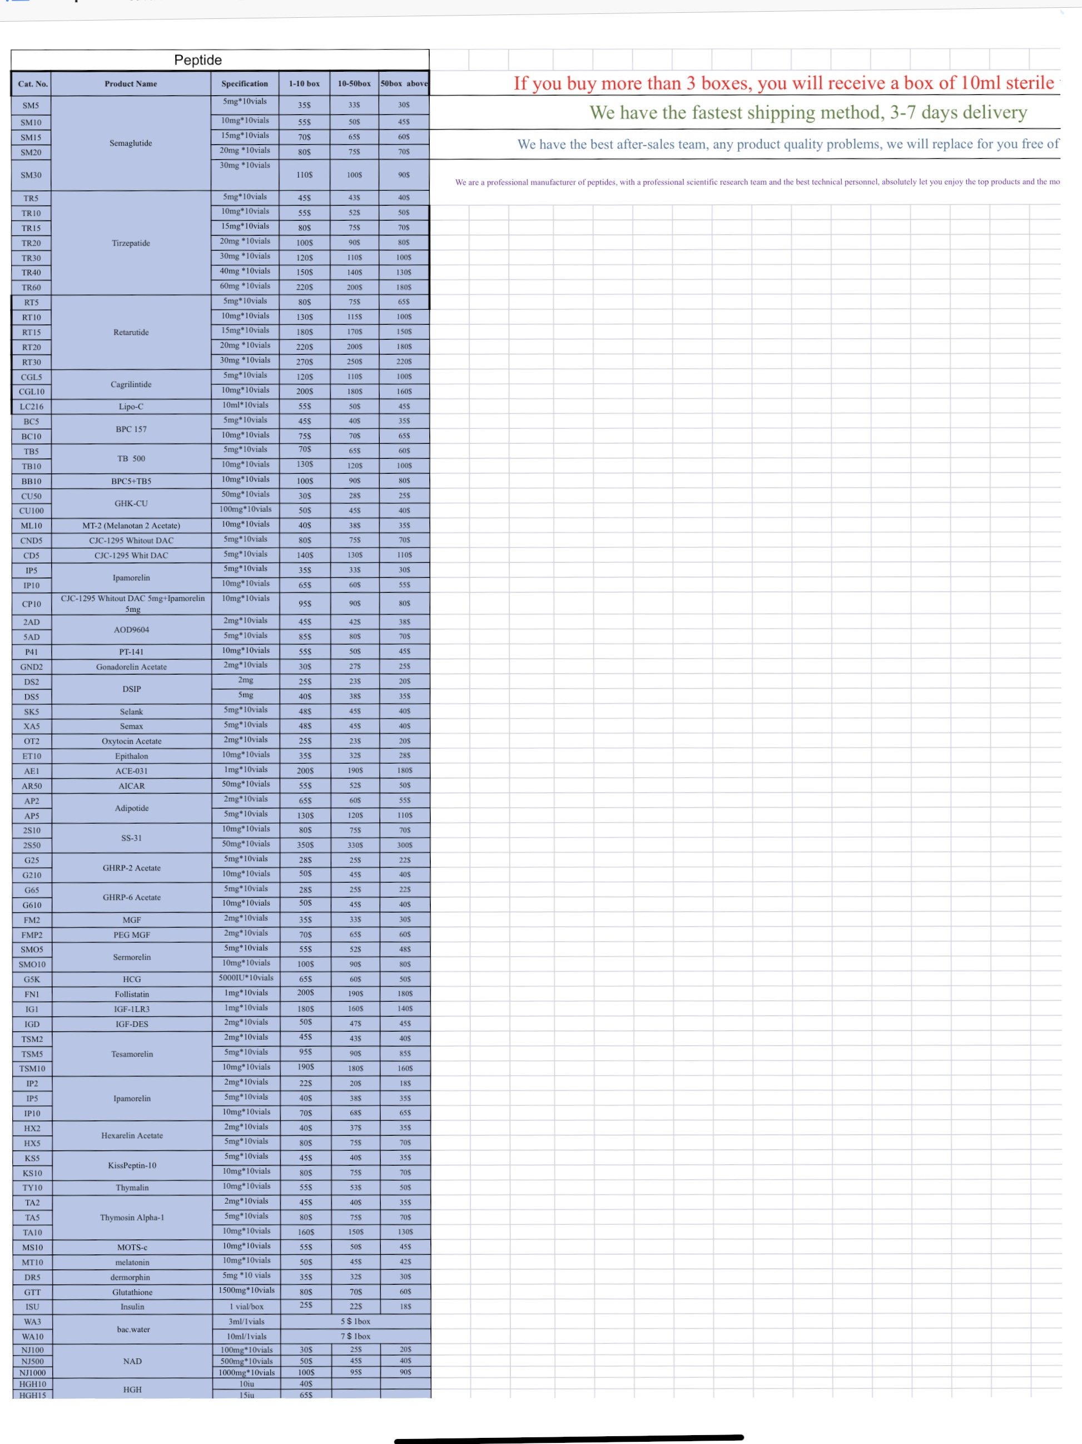Select the "Glutathione" product cell
Image resolution: width=1082 pixels, height=1444 pixels.
pyautogui.click(x=132, y=1292)
